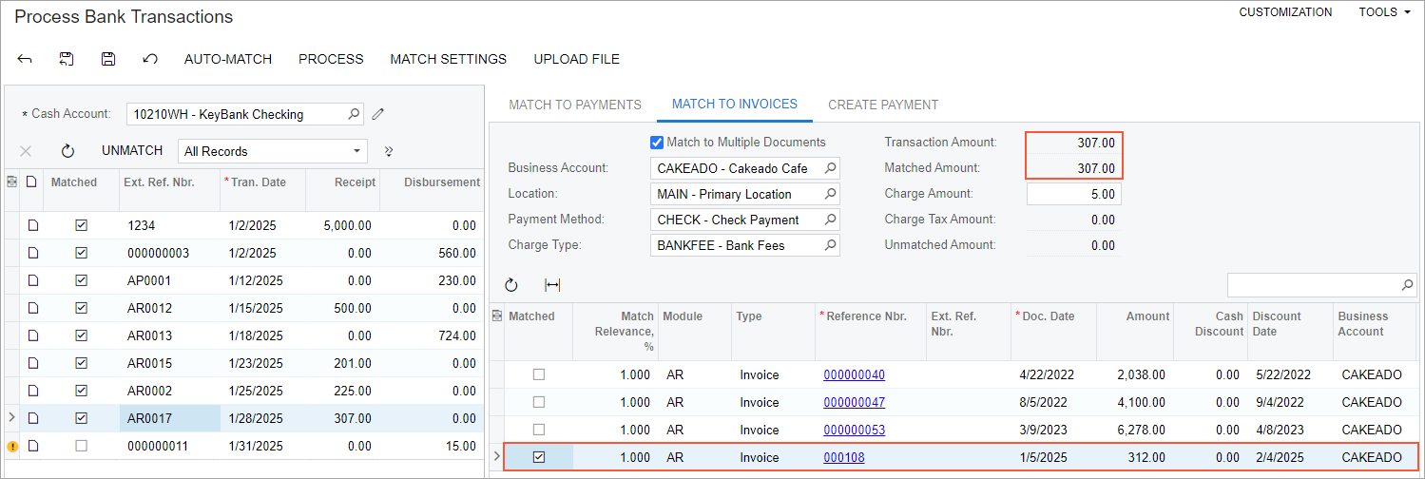
Task: Click the pencil edit icon beside Cash Account
Action: pos(378,114)
